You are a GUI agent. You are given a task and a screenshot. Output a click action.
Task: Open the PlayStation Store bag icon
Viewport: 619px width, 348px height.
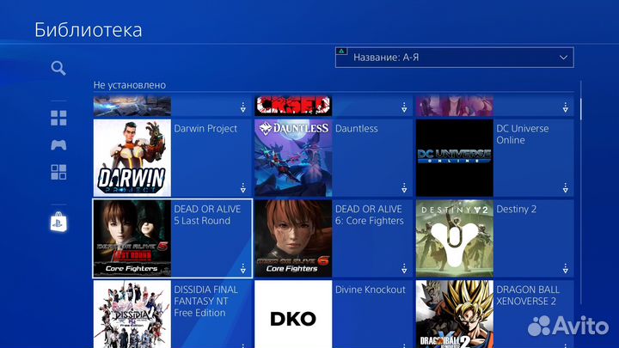pyautogui.click(x=58, y=222)
